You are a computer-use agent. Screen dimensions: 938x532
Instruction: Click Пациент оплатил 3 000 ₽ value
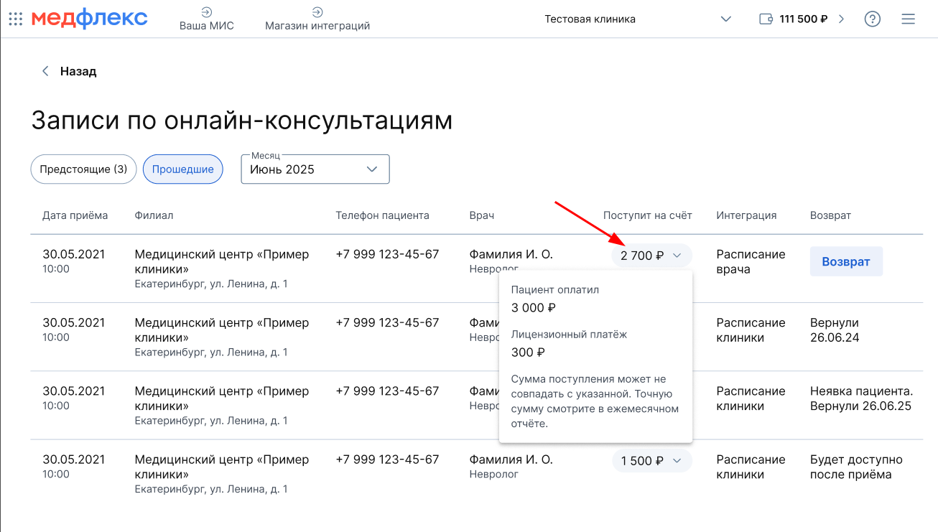click(x=534, y=308)
